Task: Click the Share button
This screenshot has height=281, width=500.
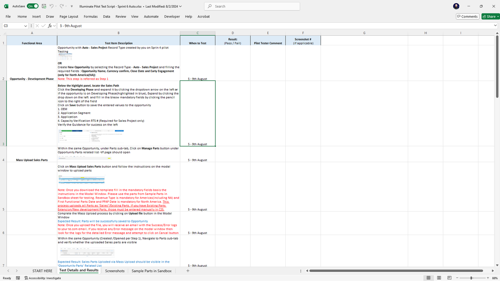Action: pyautogui.click(x=489, y=17)
